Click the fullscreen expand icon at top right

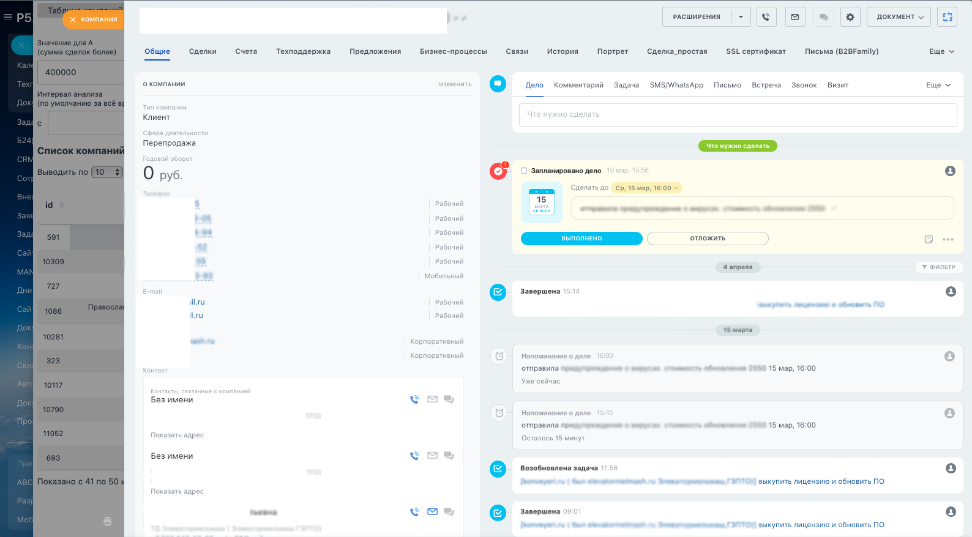(x=947, y=17)
